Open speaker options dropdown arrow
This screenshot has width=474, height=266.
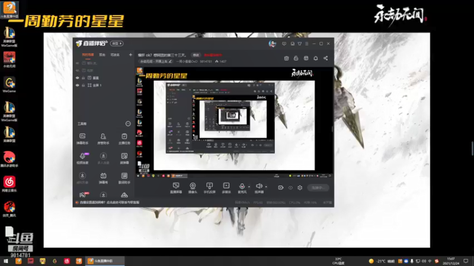point(266,187)
